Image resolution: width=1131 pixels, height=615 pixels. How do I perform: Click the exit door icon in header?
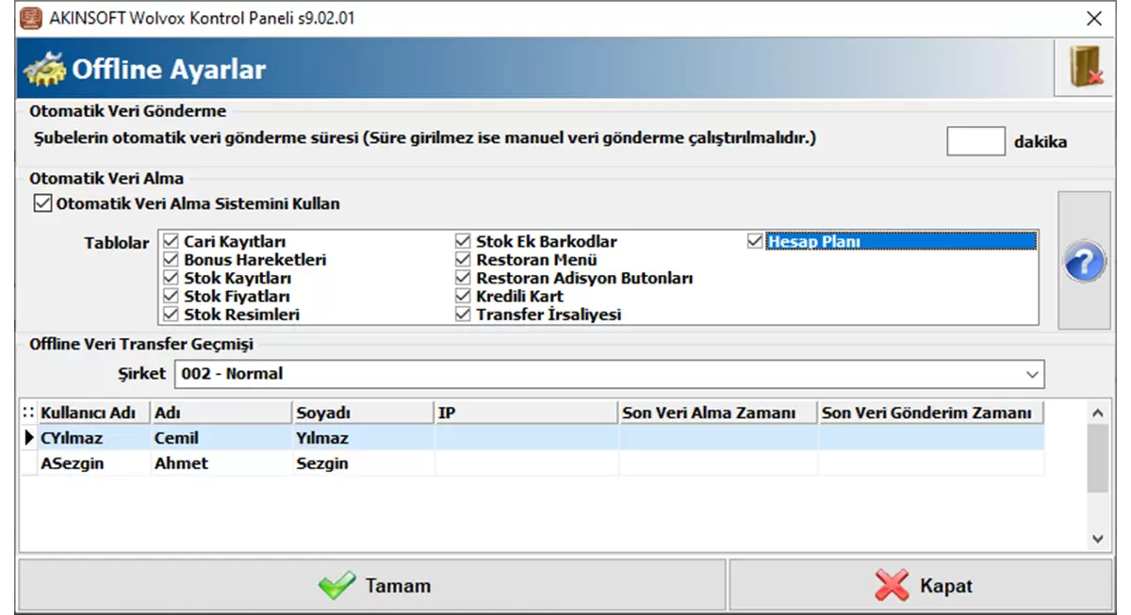[x=1086, y=68]
